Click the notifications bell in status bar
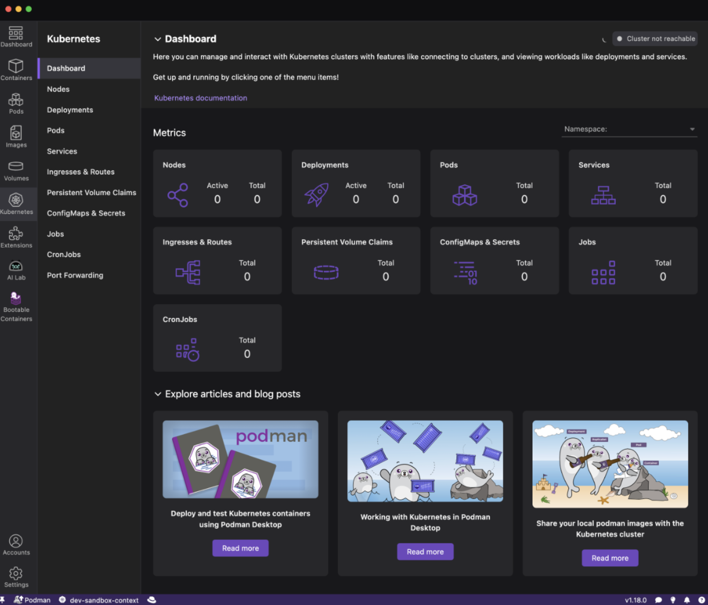708x605 pixels. click(x=687, y=600)
